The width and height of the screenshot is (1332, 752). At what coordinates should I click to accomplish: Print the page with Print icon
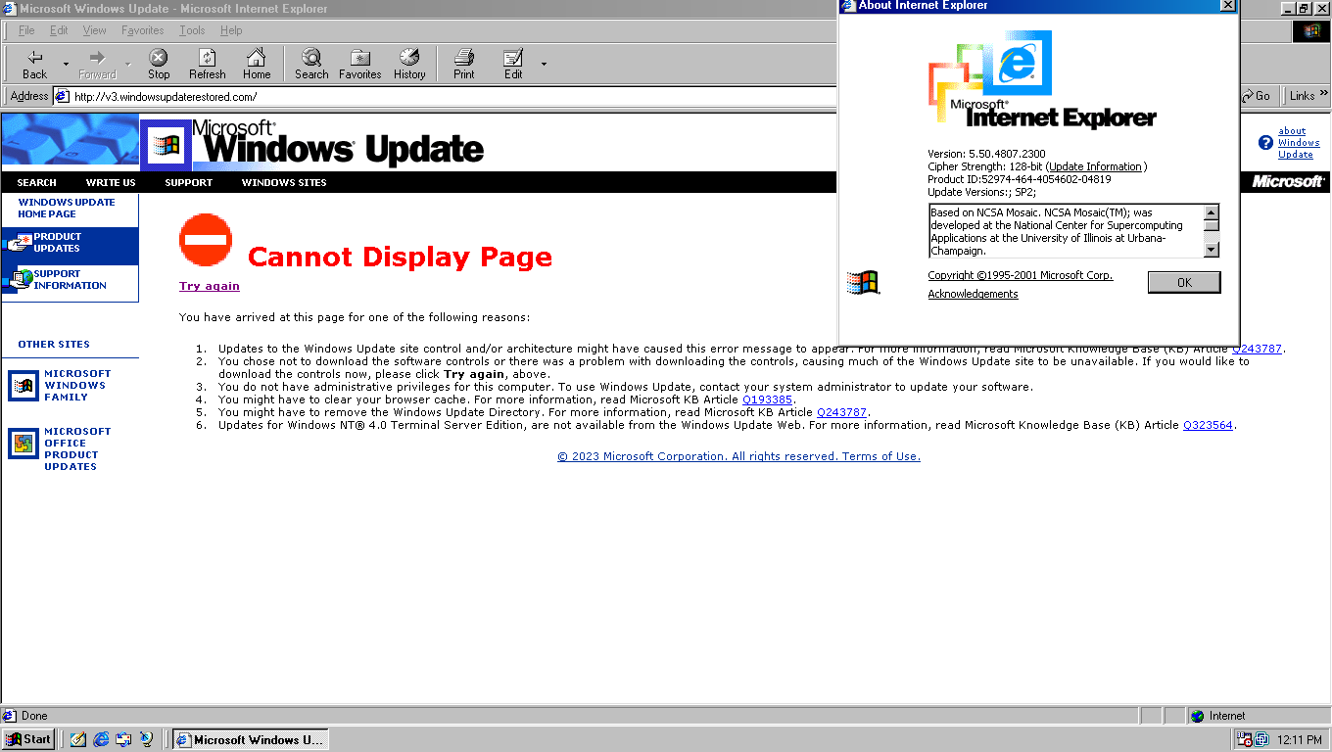click(464, 58)
